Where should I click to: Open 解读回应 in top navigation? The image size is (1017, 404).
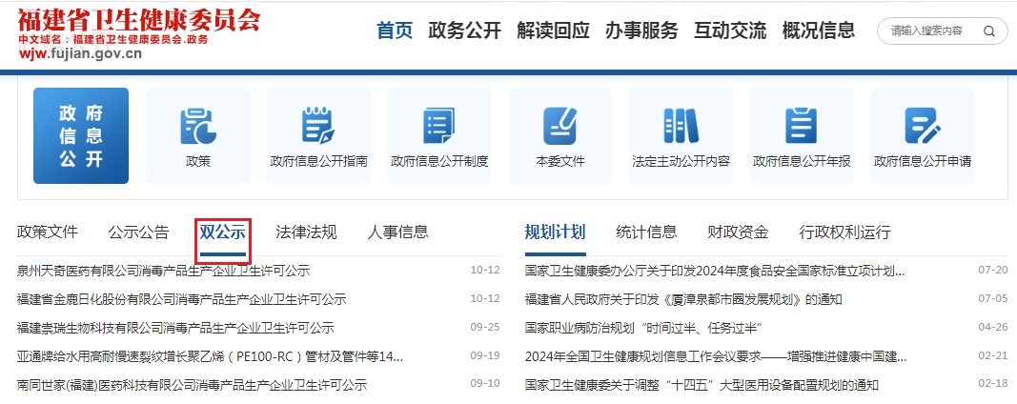pyautogui.click(x=553, y=30)
